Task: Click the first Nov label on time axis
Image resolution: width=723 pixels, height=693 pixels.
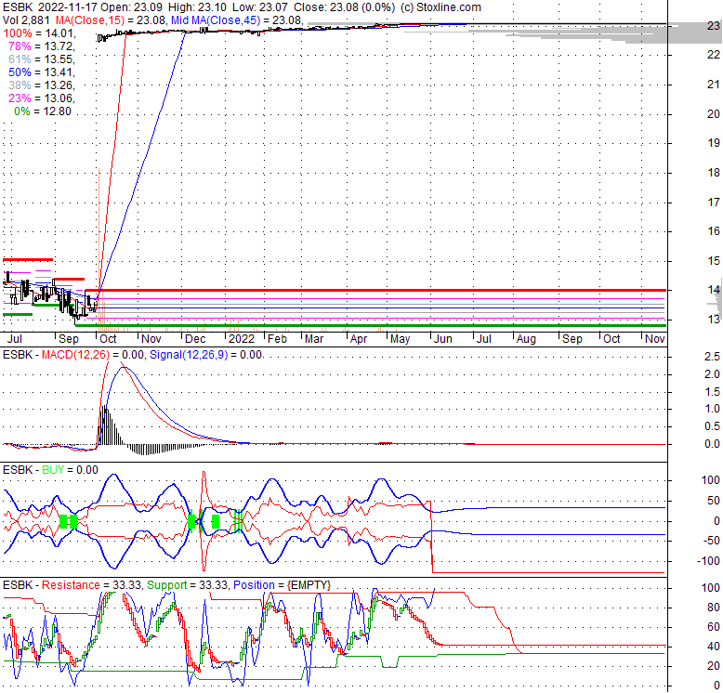Action: (x=151, y=339)
